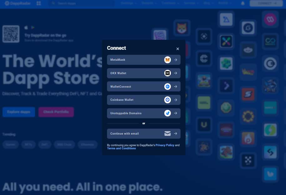Choose MetaMask in the Connect dialog

(x=144, y=60)
